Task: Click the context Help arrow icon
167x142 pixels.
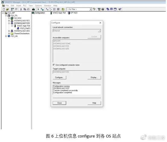Action: (x=120, y=9)
